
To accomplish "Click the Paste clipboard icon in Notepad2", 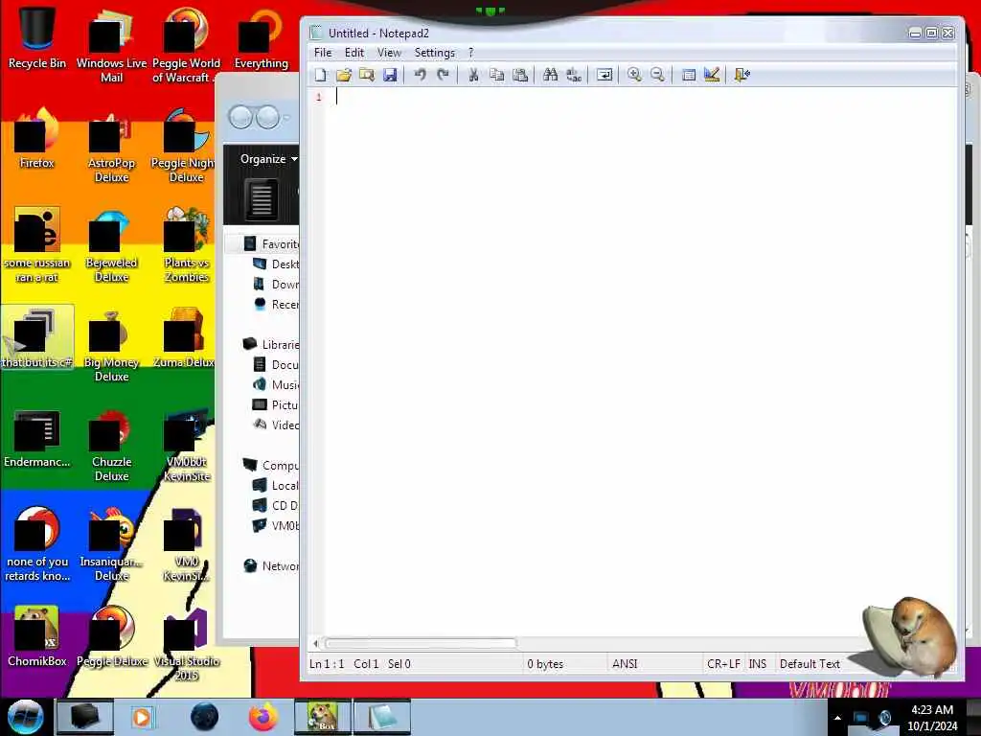I will pyautogui.click(x=520, y=75).
